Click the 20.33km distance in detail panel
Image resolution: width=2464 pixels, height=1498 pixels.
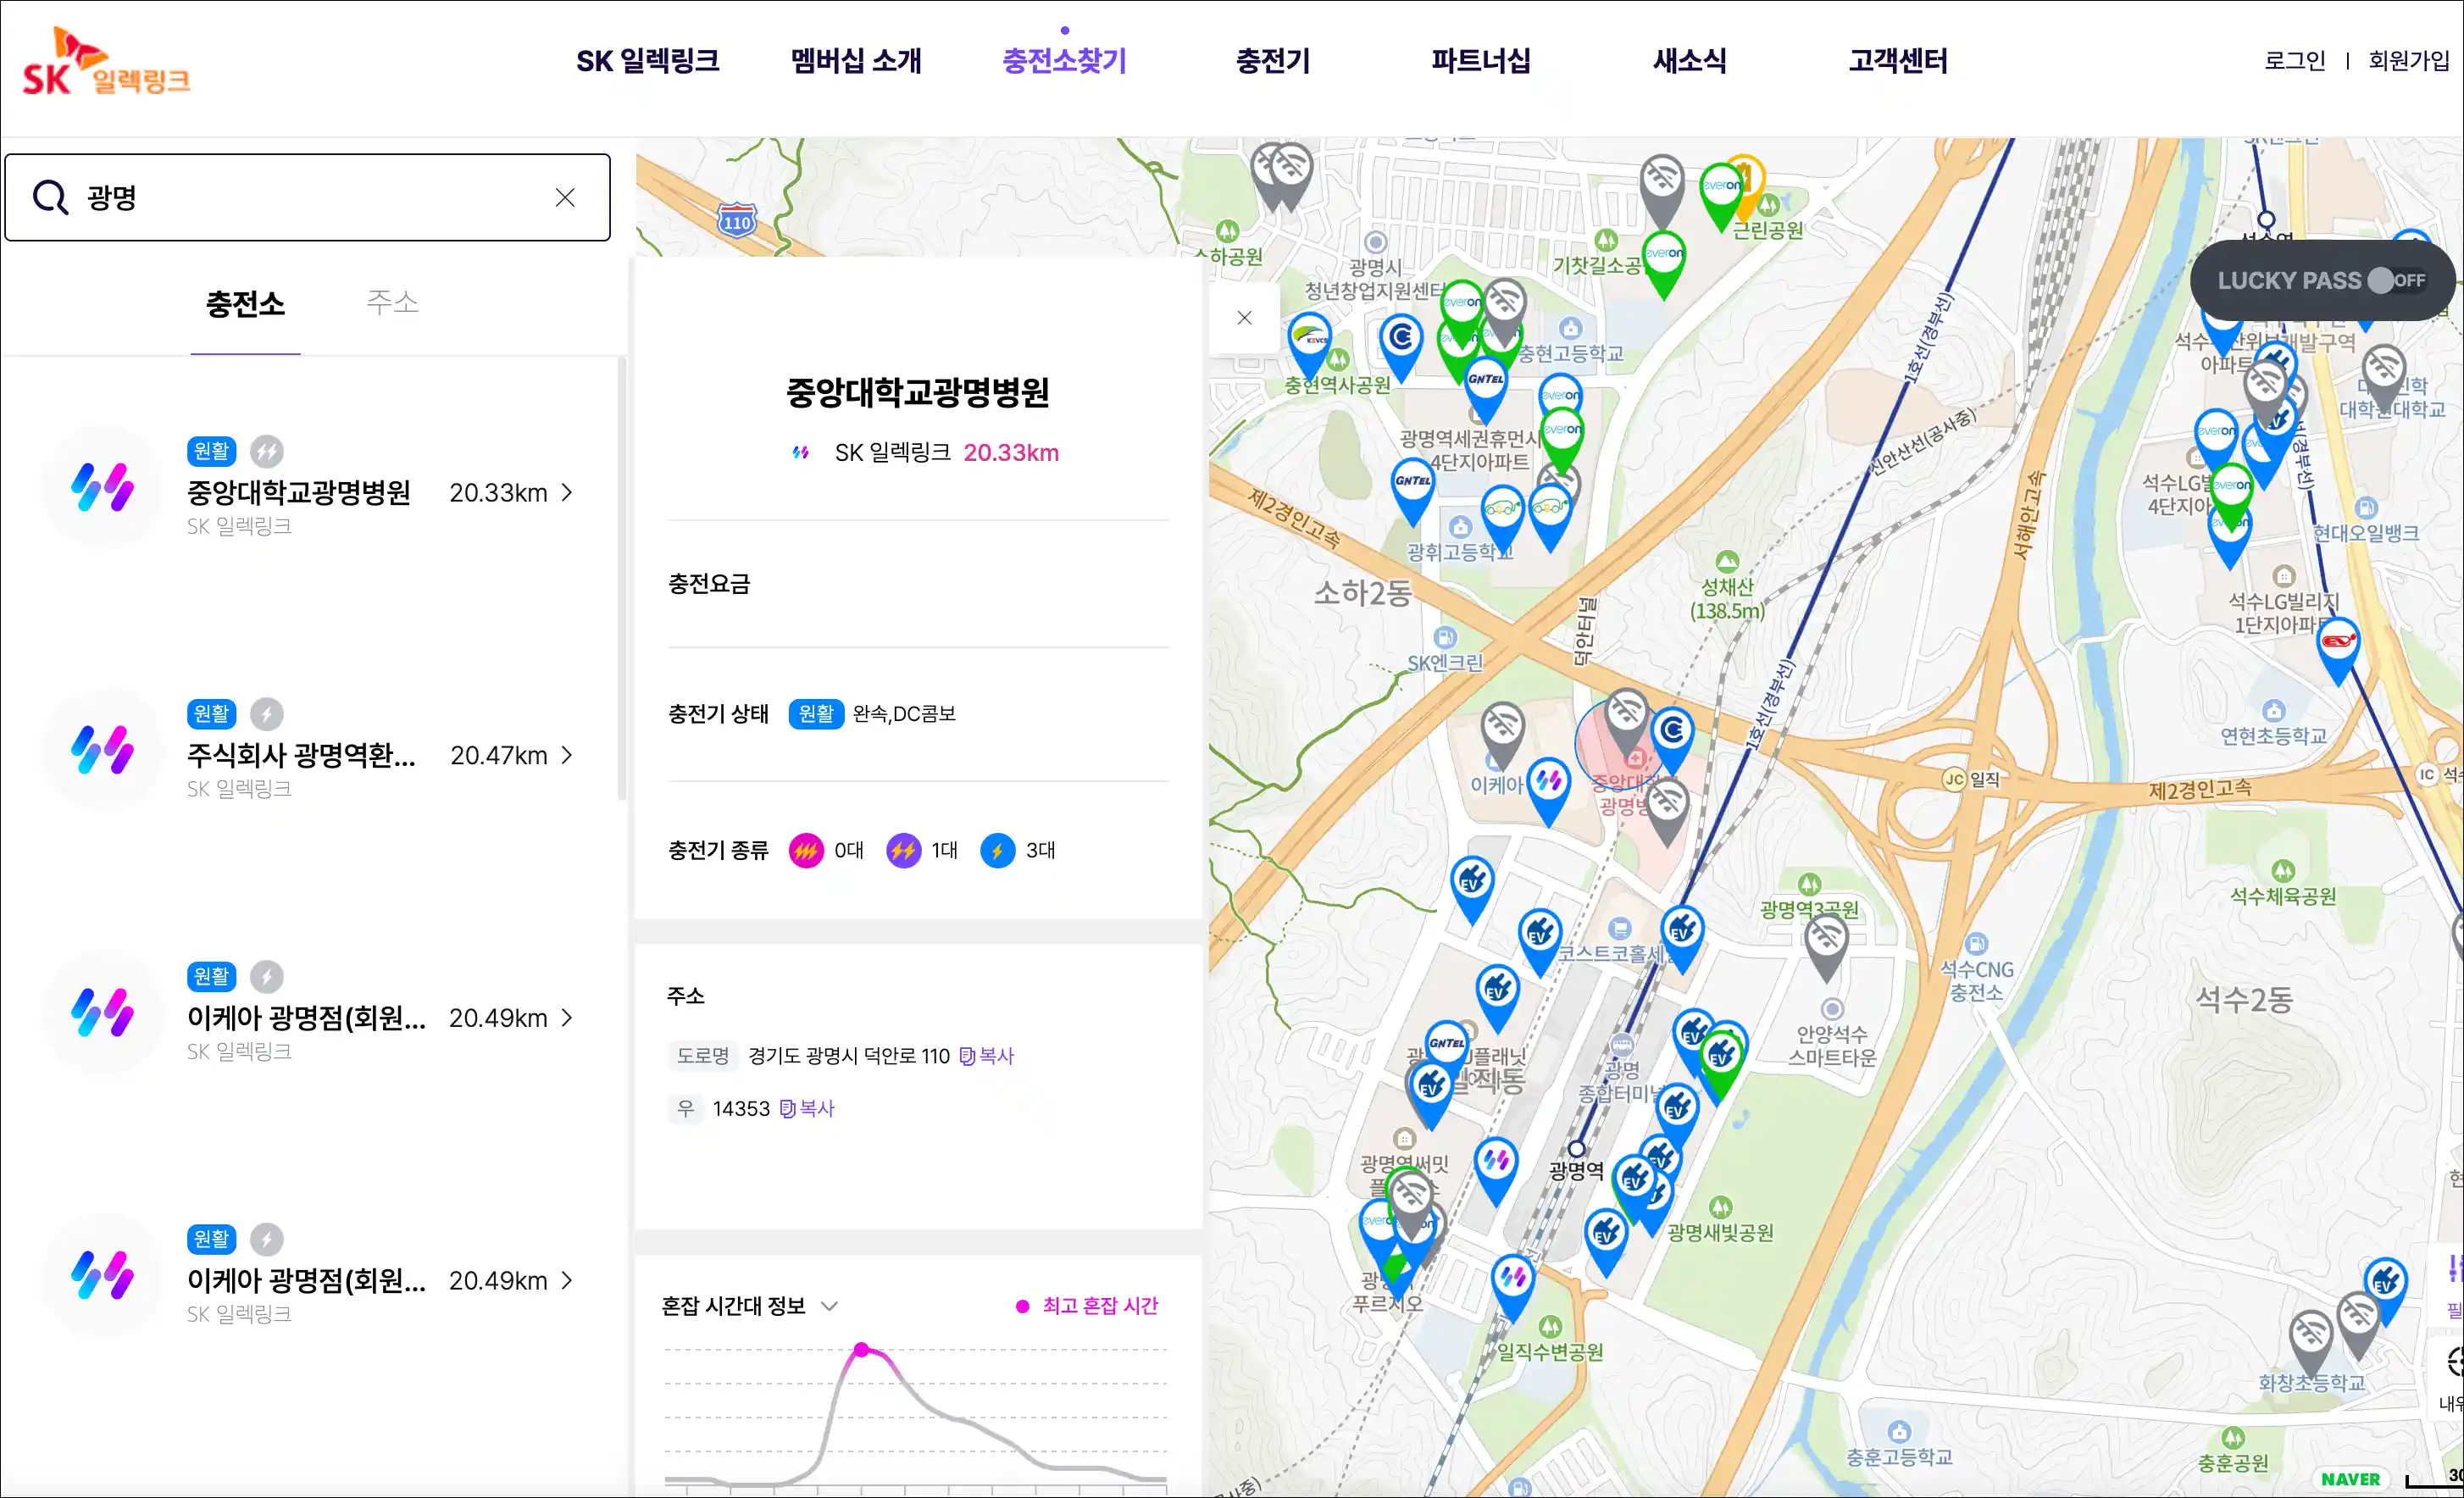pyautogui.click(x=1011, y=453)
